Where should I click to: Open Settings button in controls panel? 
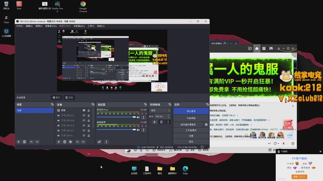pos(191,136)
